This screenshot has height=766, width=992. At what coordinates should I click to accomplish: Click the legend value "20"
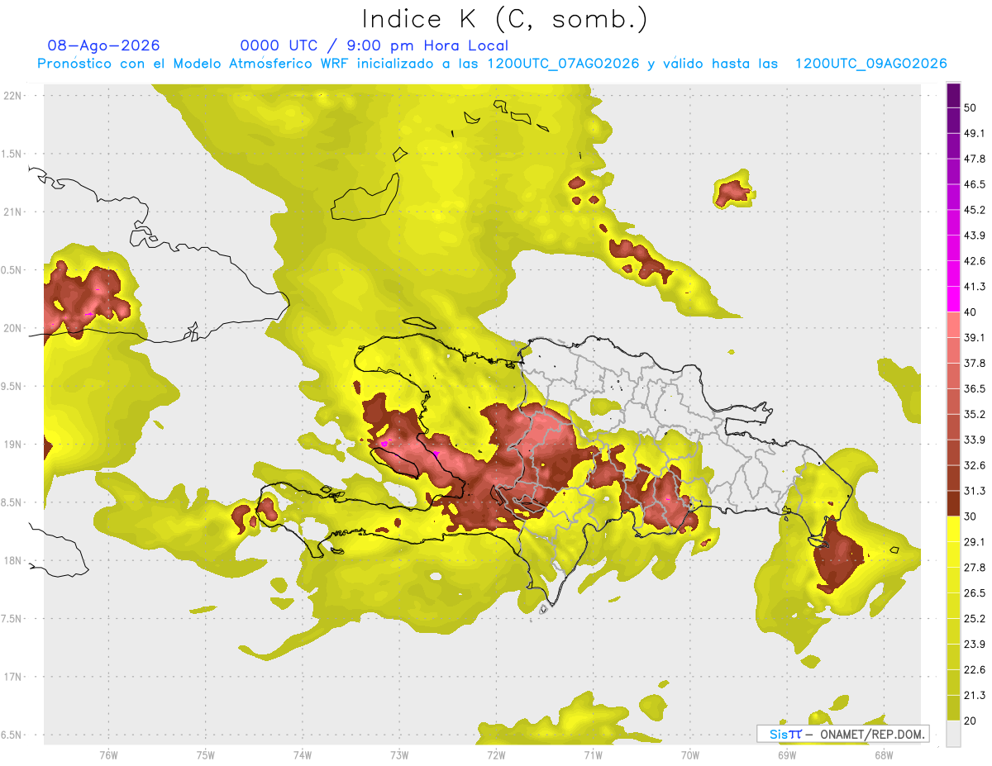click(971, 721)
